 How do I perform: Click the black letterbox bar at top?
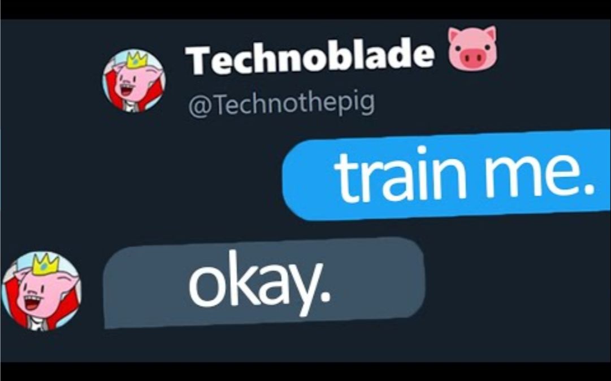pos(305,10)
